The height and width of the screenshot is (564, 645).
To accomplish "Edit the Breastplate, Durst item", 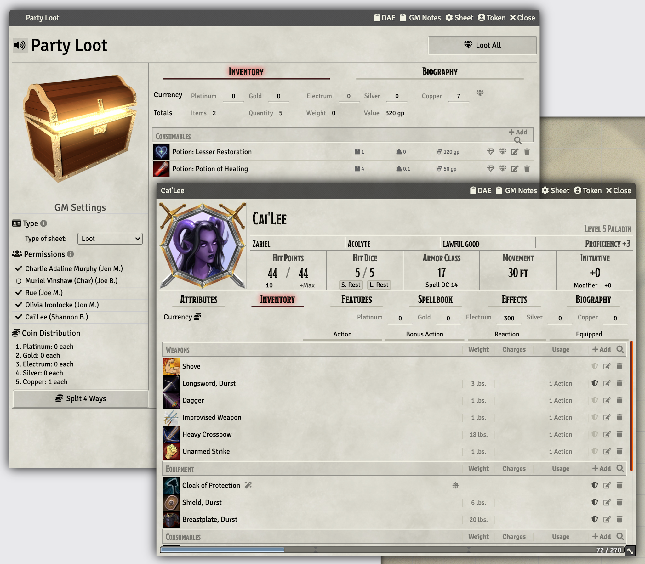I will pos(607,519).
